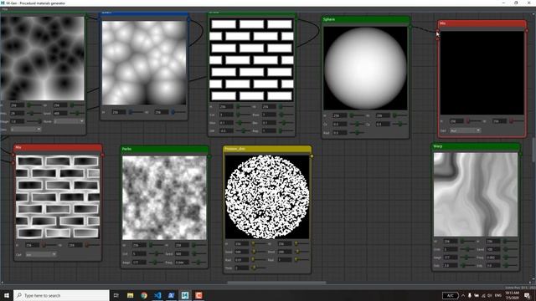
Task: Adjust the Poisson_disc node Seed slider
Action: point(259,252)
